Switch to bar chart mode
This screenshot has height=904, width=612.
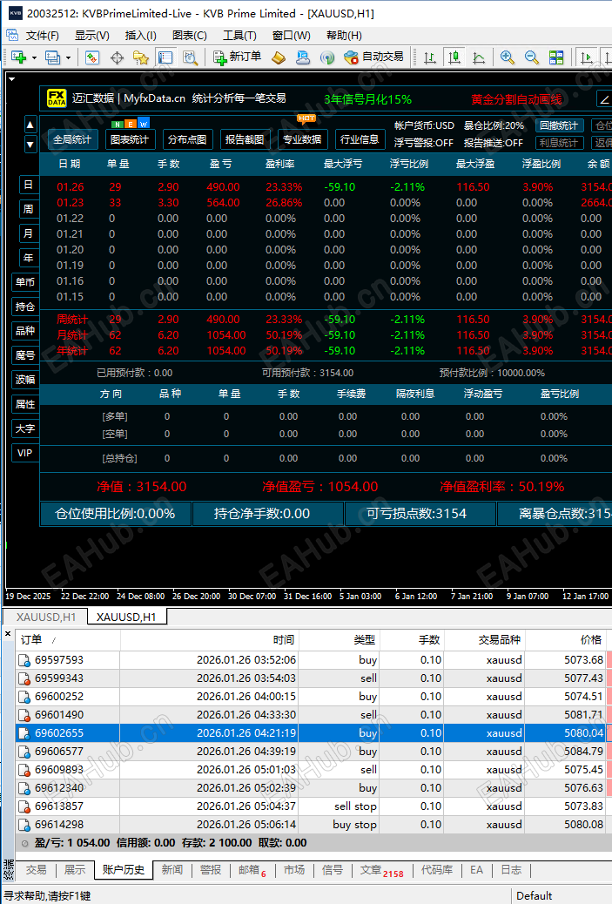[x=430, y=57]
